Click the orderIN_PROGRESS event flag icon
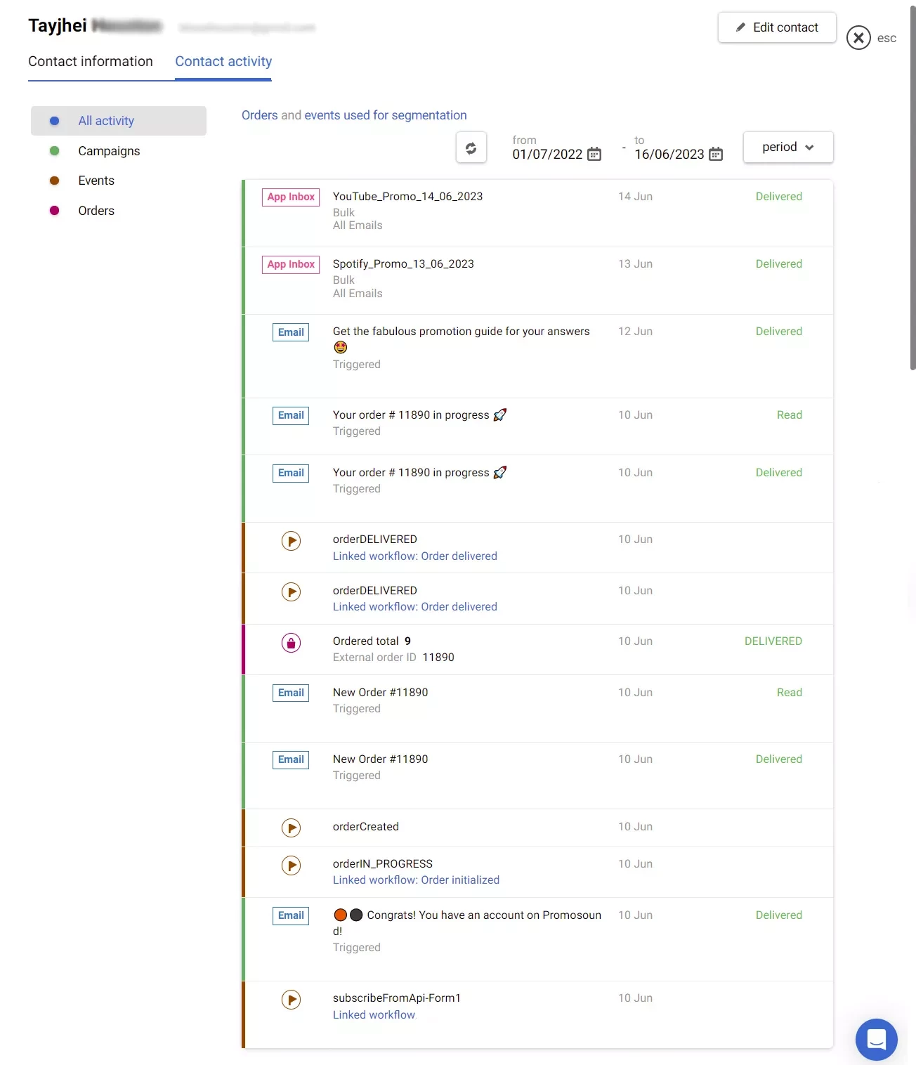916x1065 pixels. click(x=291, y=865)
